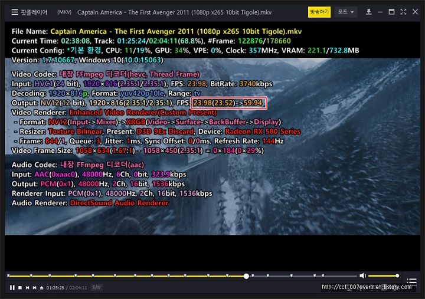Open the PotPlayer hamburger main menu
This screenshot has height=299, width=425.
(15, 12)
